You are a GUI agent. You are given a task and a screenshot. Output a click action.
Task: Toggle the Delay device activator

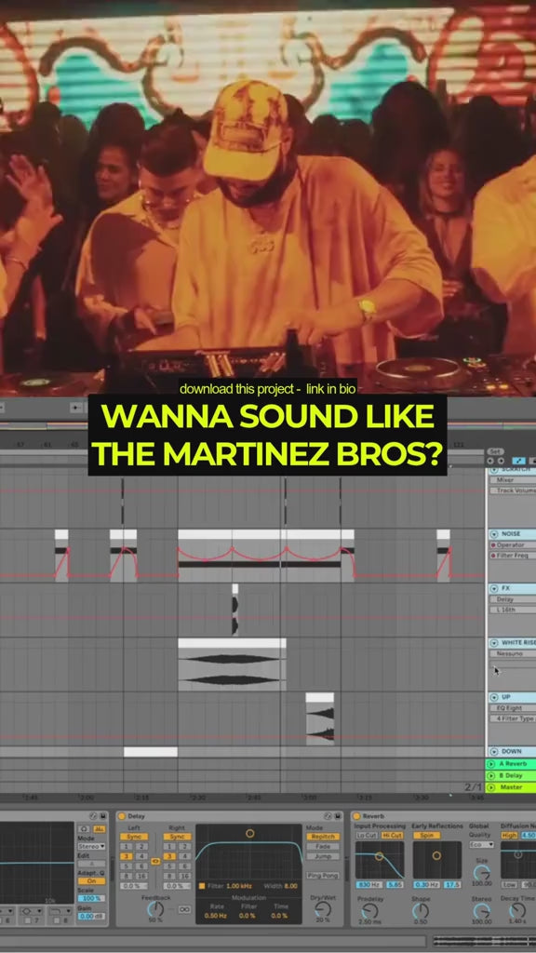coord(121,816)
